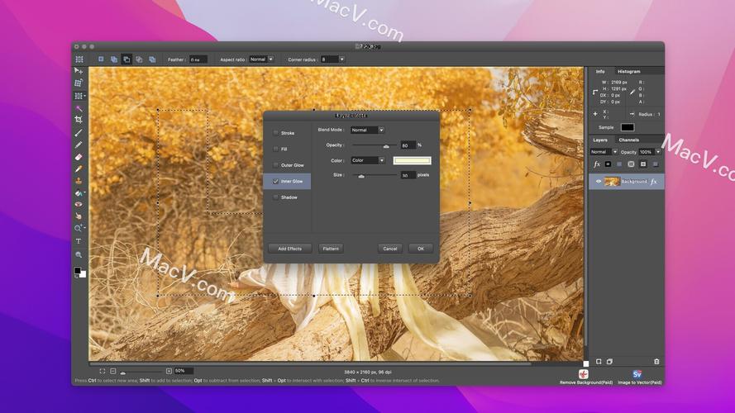The image size is (735, 413).
Task: Click the zoom in plus button
Action: click(x=169, y=371)
